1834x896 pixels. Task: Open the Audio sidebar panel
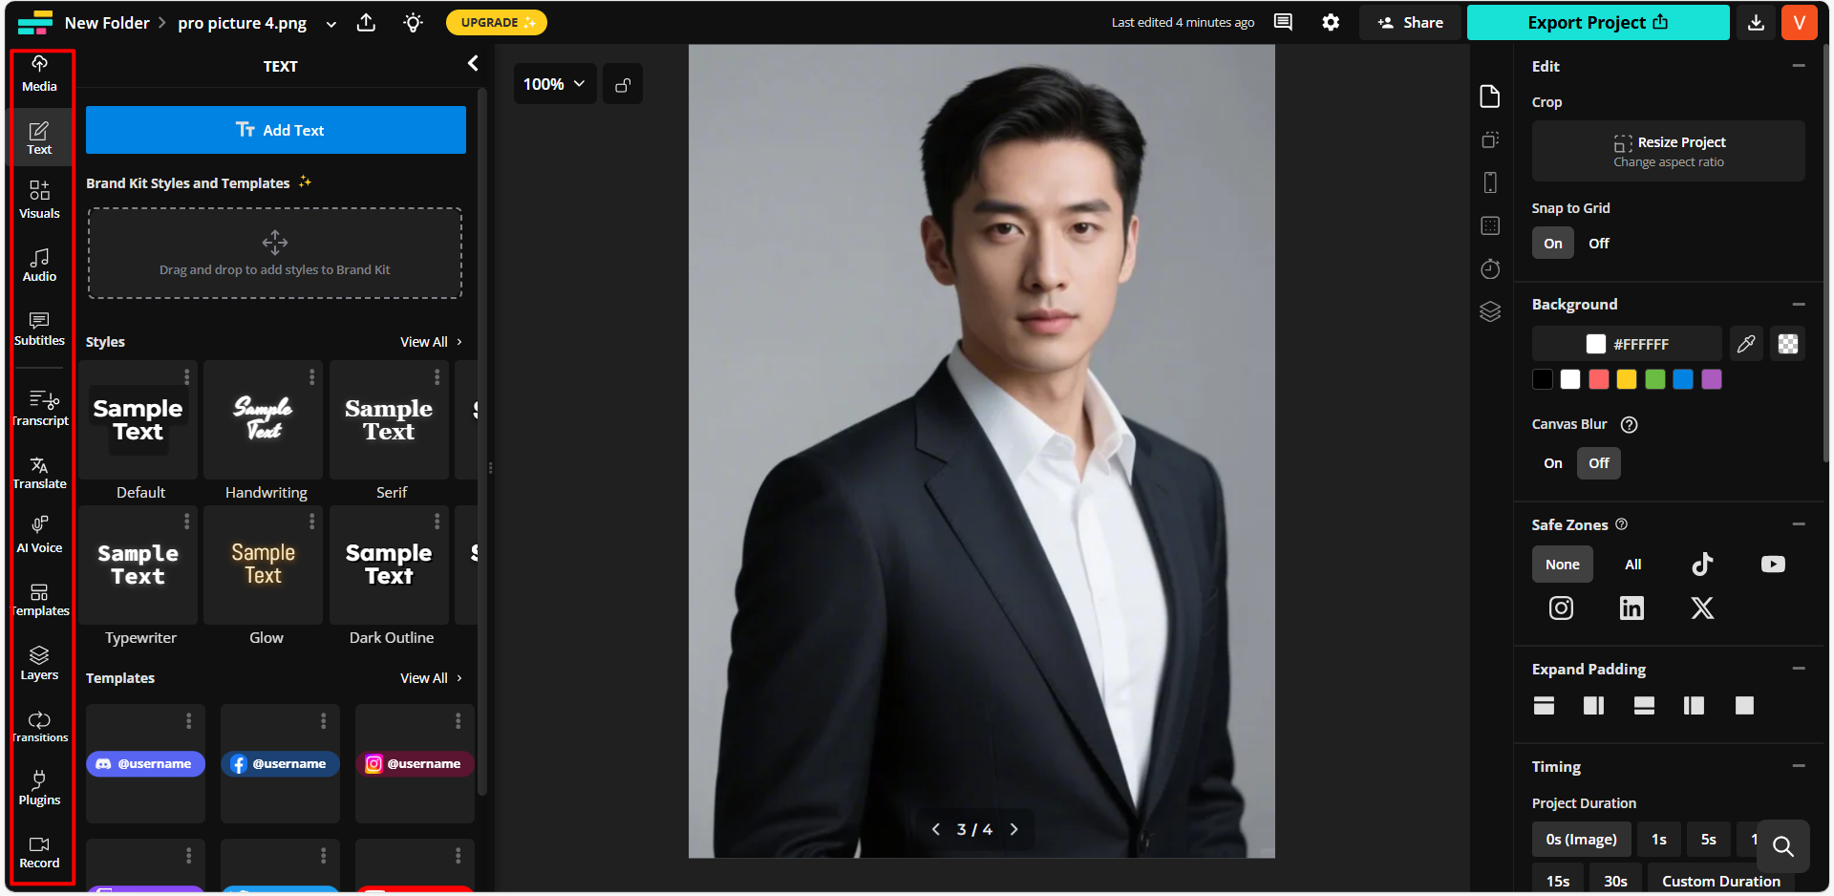click(39, 265)
